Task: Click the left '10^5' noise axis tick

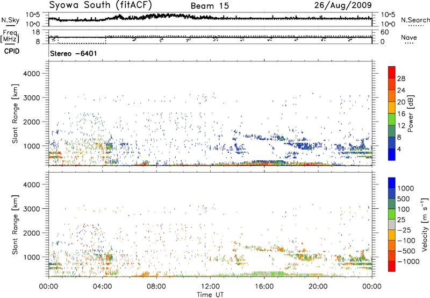Action: (x=33, y=15)
